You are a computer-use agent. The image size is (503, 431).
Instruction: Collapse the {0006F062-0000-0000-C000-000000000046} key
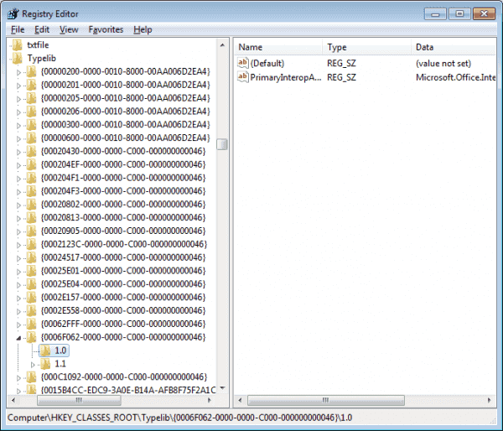coord(18,338)
